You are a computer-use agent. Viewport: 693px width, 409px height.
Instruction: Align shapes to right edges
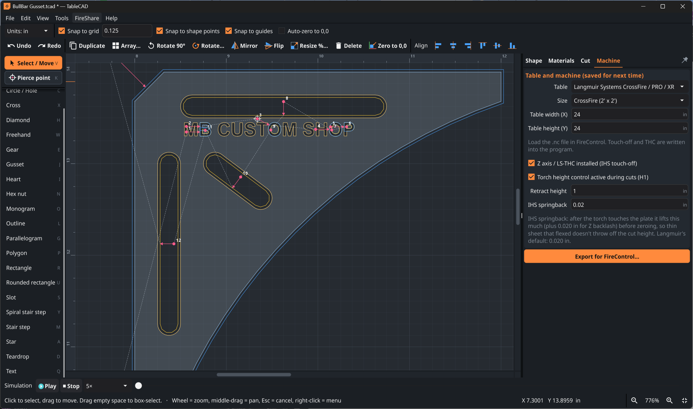(468, 46)
